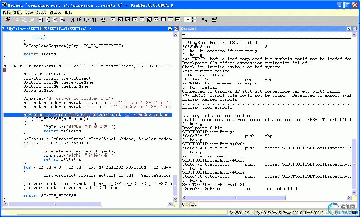This screenshot has width=360, height=217.
Task: Turn source mode on
Action: click(187, 19)
